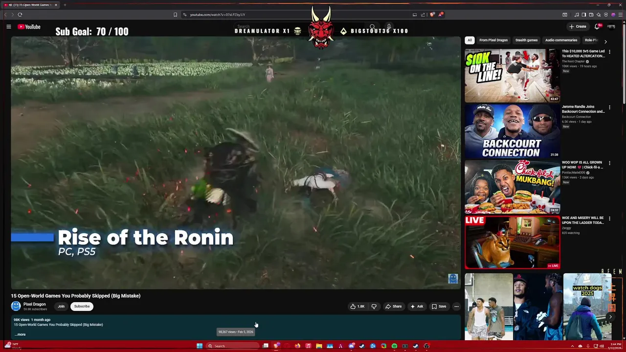Click the YouTube search magnifier button
The height and width of the screenshot is (352, 626).
pos(372,27)
